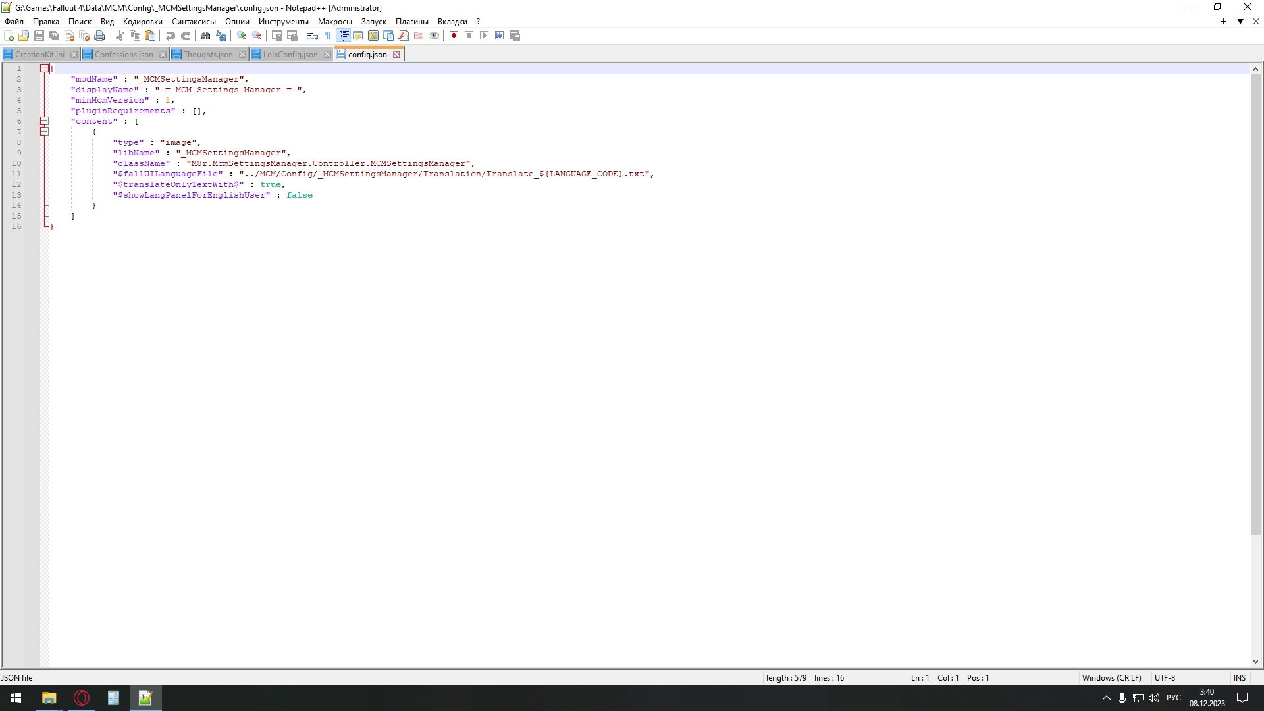Click the vertical scrollbar down arrow
The image size is (1264, 711).
[1255, 662]
